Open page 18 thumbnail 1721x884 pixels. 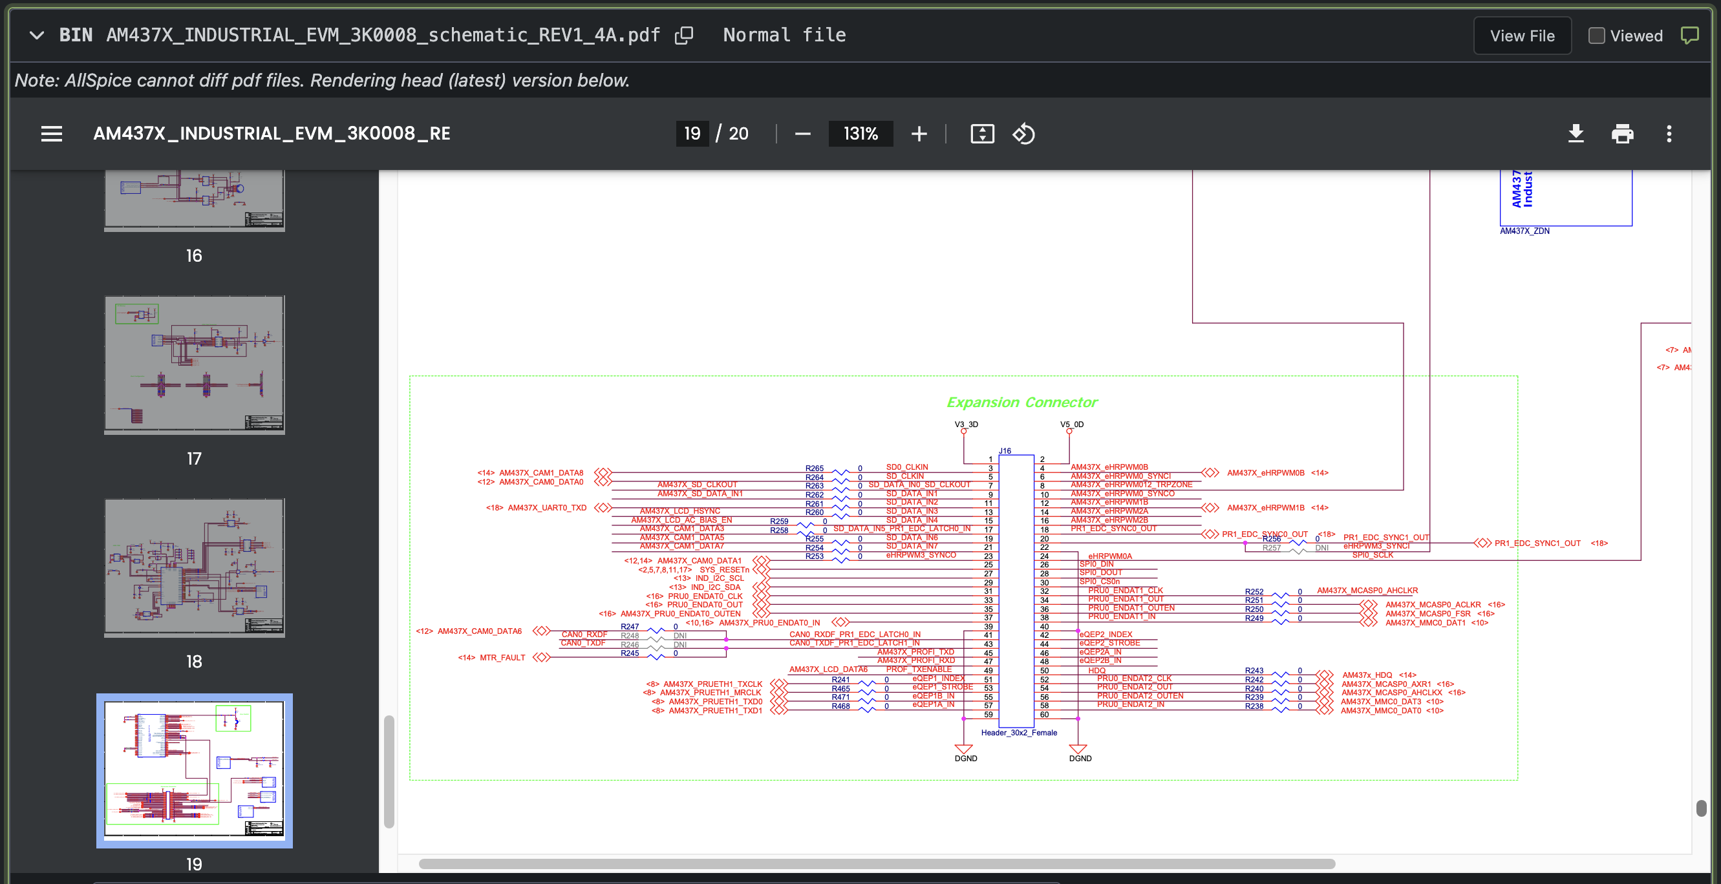(x=194, y=567)
